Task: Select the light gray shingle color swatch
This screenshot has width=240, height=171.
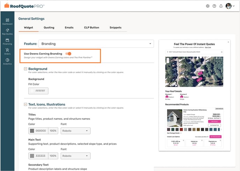Action: [x=186, y=129]
